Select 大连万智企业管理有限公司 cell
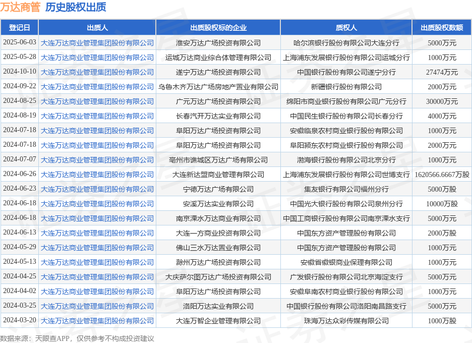 218,321
